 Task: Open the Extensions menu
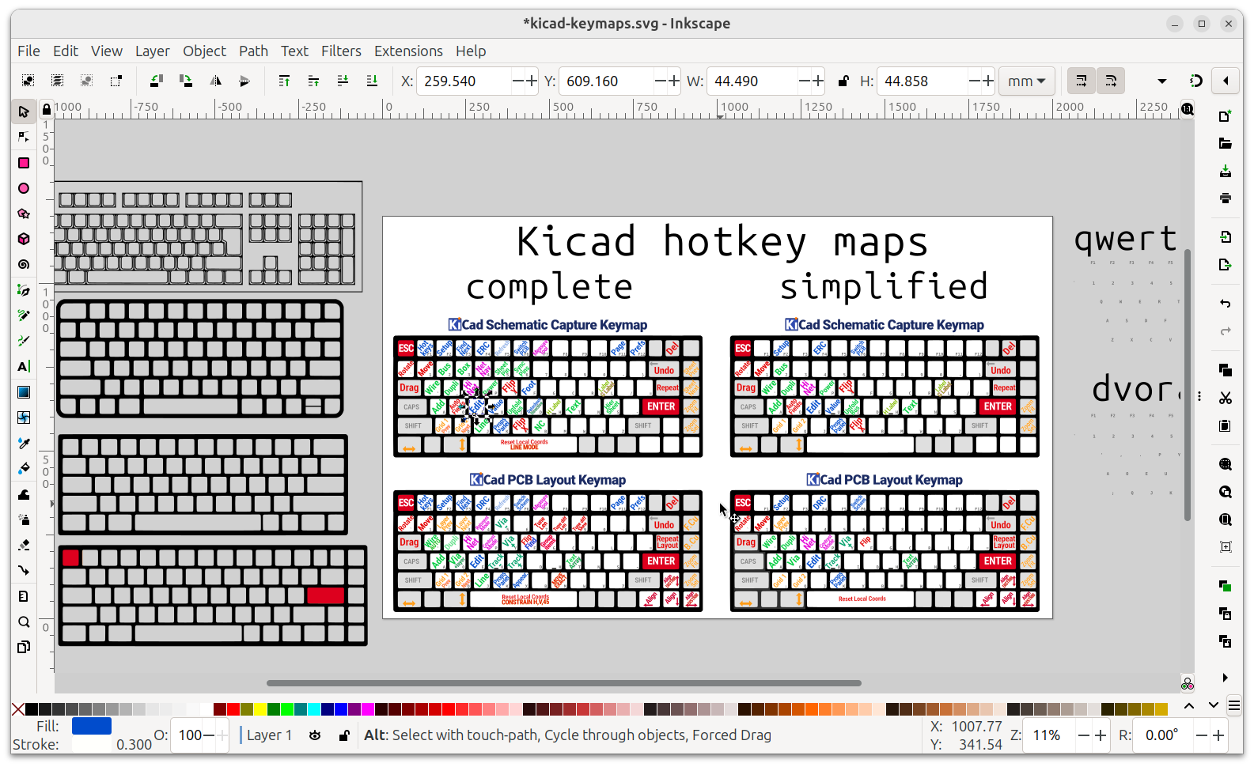(408, 51)
